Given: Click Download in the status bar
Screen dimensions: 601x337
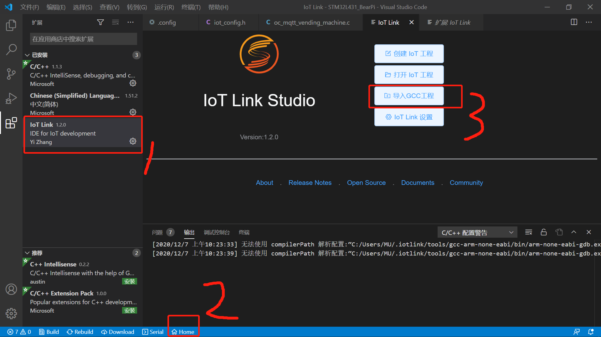Looking at the screenshot, I should coord(118,332).
